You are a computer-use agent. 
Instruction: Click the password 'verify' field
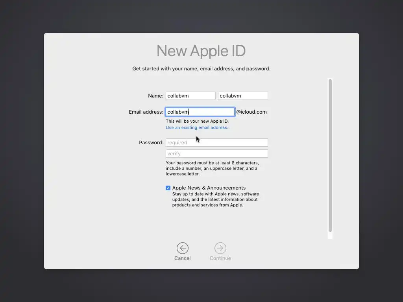click(217, 154)
